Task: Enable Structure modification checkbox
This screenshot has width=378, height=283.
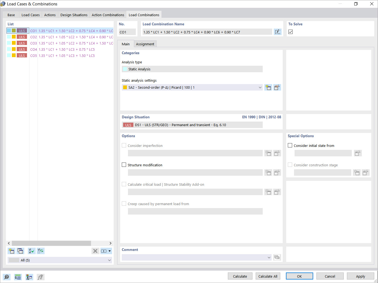Action: pyautogui.click(x=124, y=165)
